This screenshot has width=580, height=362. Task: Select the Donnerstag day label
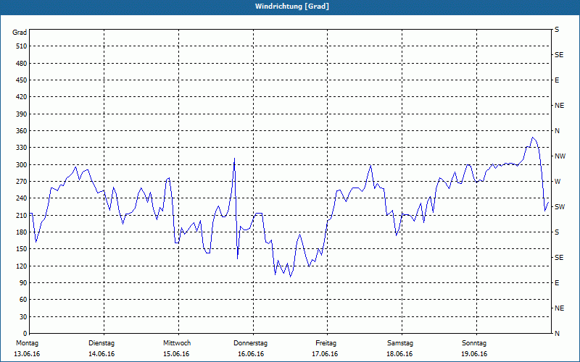point(250,343)
